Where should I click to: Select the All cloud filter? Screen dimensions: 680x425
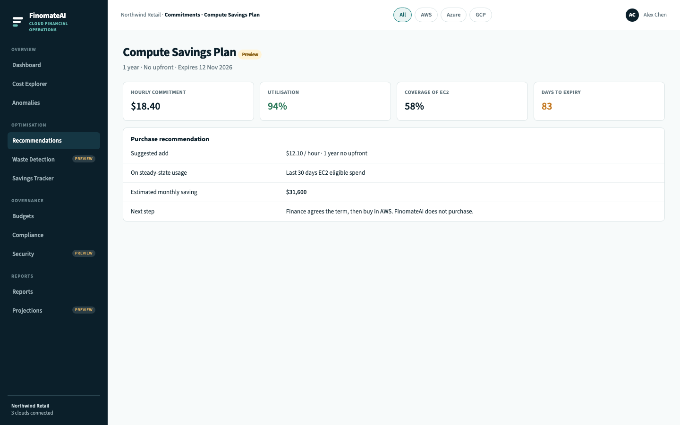[x=402, y=15]
